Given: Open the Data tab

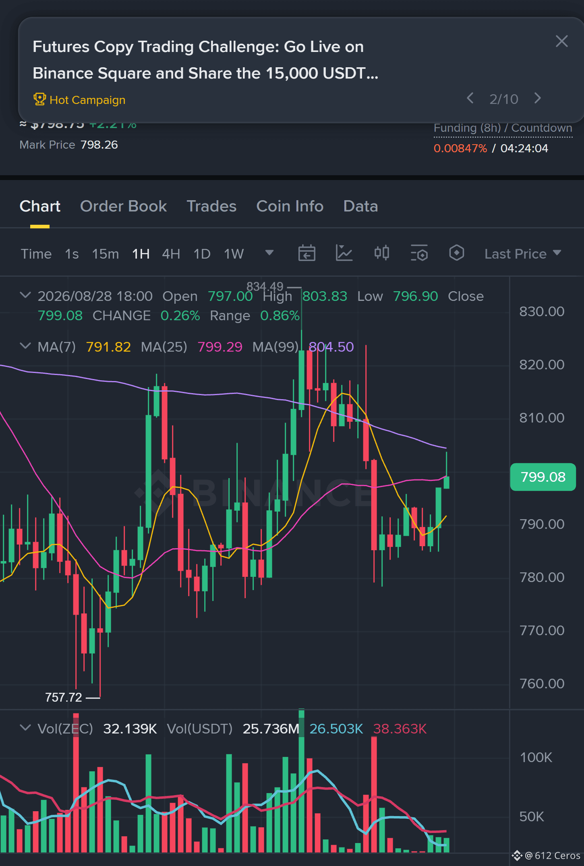Looking at the screenshot, I should [360, 206].
